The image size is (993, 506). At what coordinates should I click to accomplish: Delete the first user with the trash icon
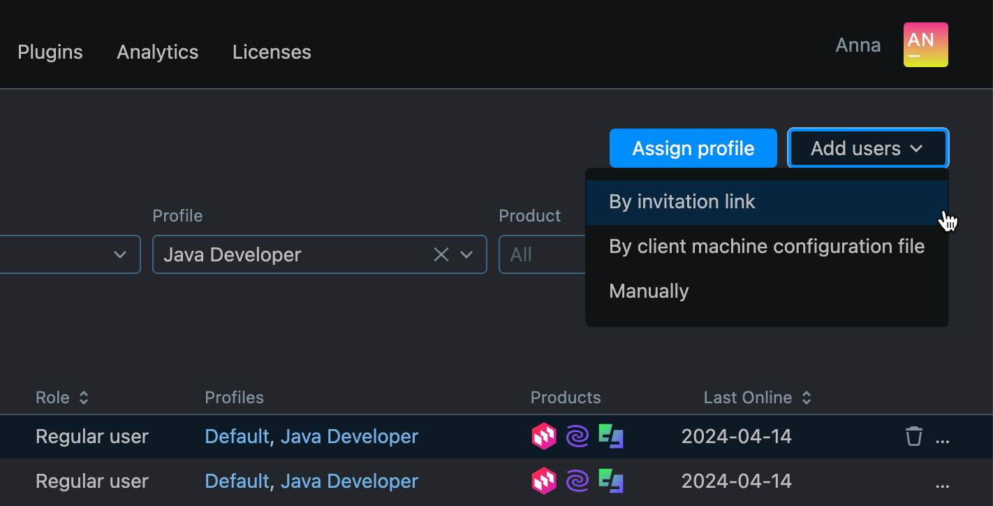(913, 435)
